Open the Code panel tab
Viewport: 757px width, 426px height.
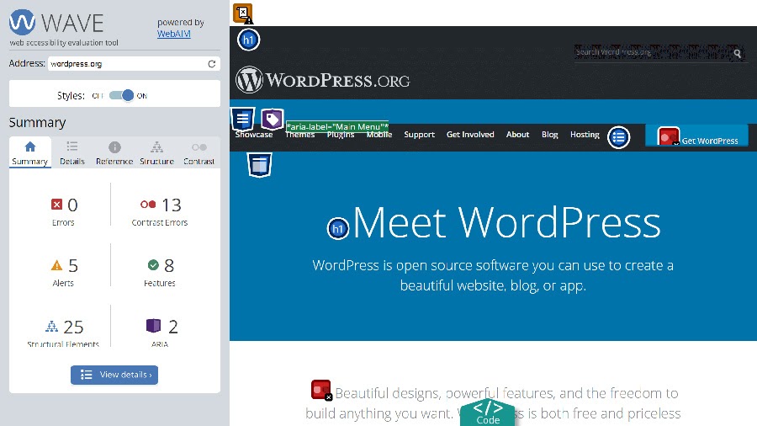(488, 413)
